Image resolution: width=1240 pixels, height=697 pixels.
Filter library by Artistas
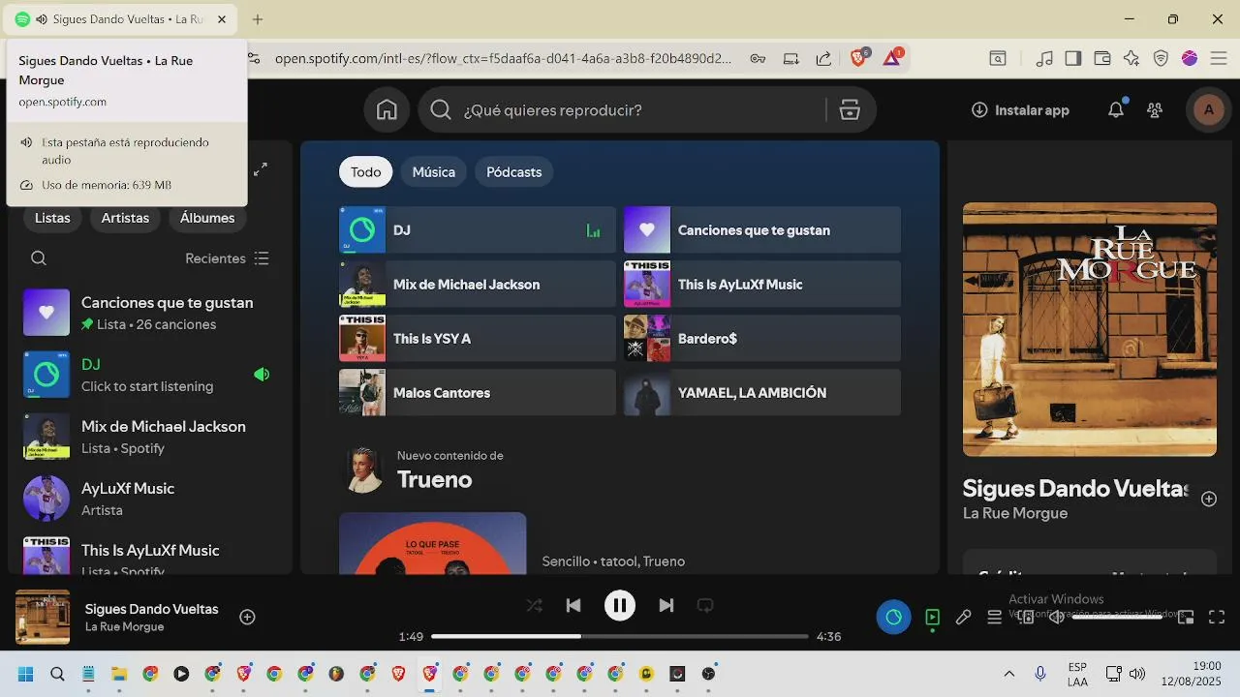point(125,218)
